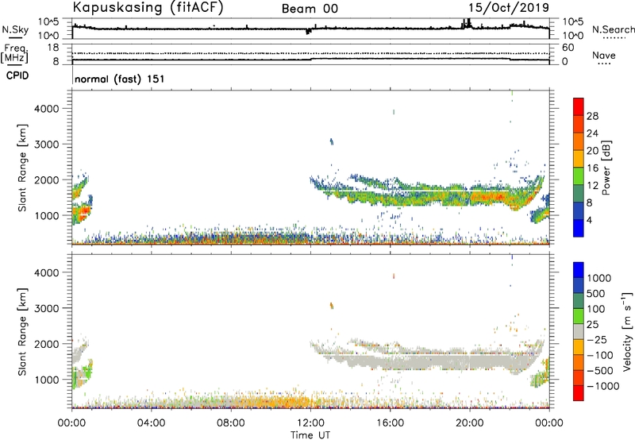This screenshot has width=635, height=440.
Task: Click power colorbar label "28"
Action: coord(592,116)
